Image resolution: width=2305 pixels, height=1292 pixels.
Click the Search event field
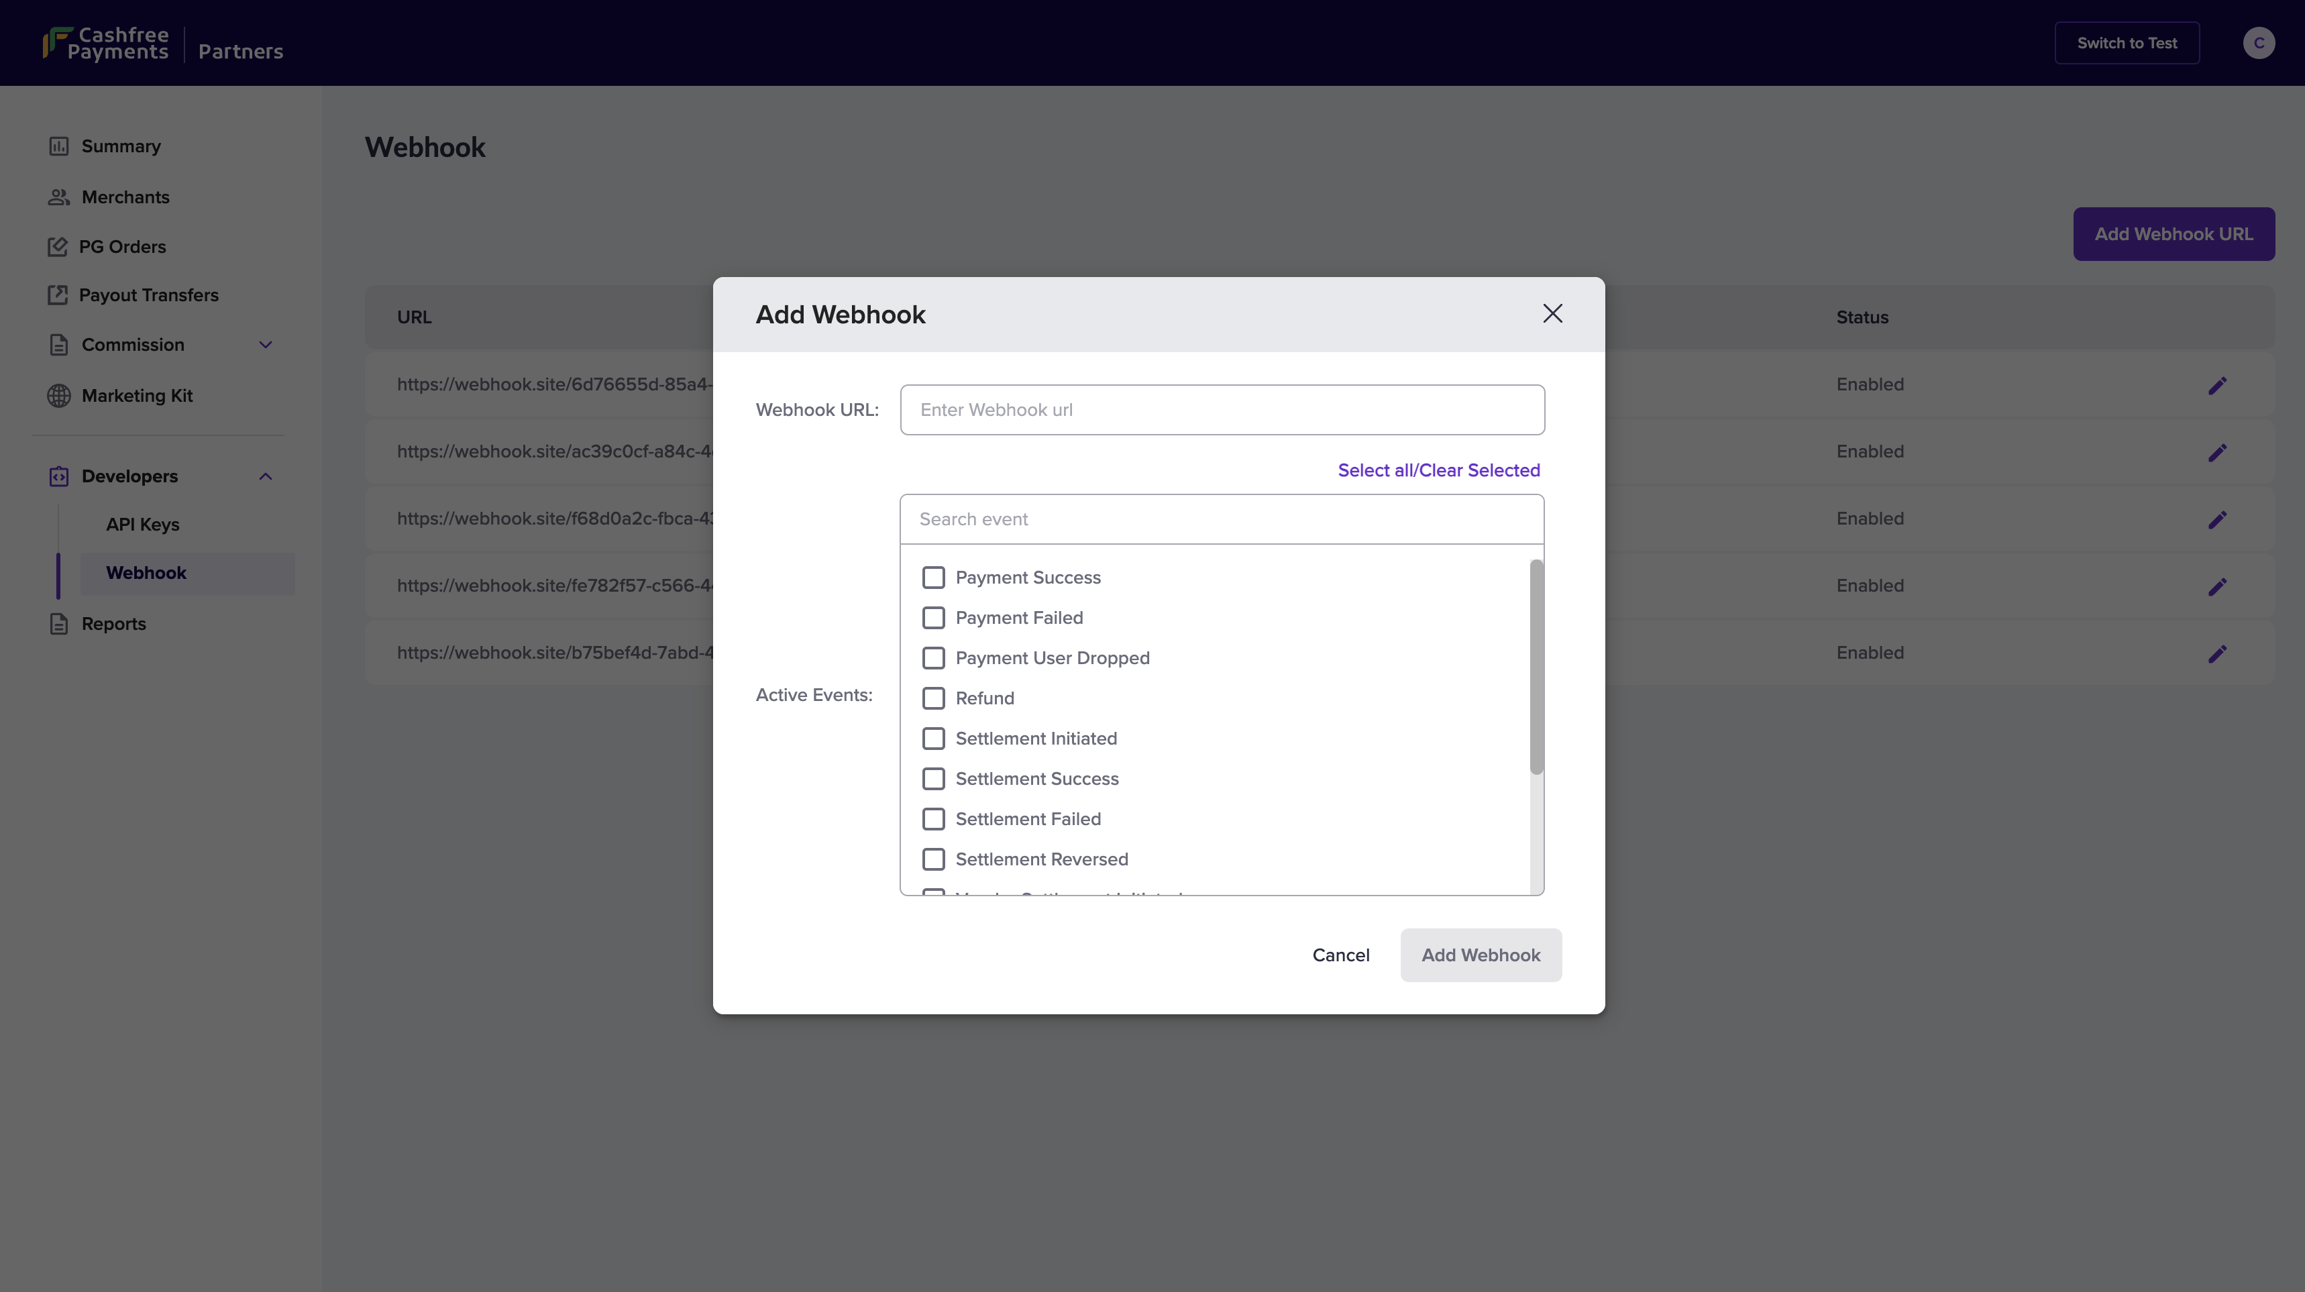click(x=1222, y=519)
